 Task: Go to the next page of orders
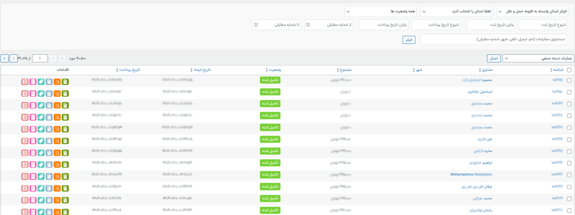(x=13, y=58)
